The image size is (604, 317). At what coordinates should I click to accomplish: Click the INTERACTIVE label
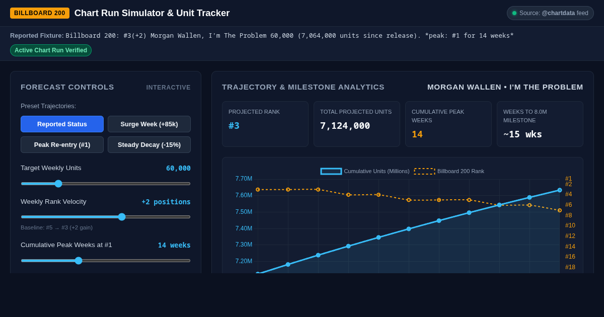click(169, 88)
